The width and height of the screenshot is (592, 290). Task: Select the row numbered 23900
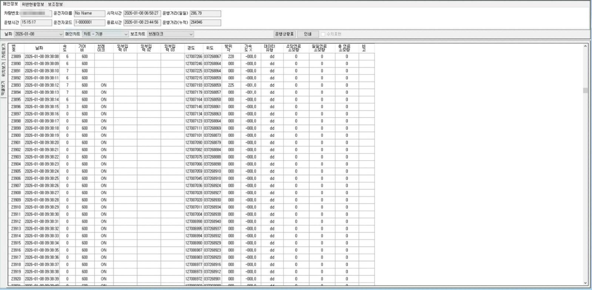pos(16,136)
